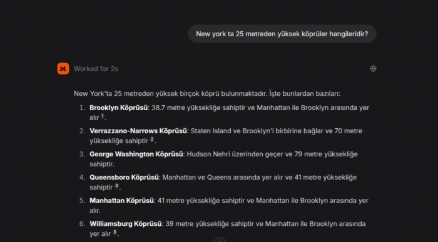Click the intro sentence starting 'New York'ta 25 metreden'
The image size is (438, 242).
click(x=207, y=94)
